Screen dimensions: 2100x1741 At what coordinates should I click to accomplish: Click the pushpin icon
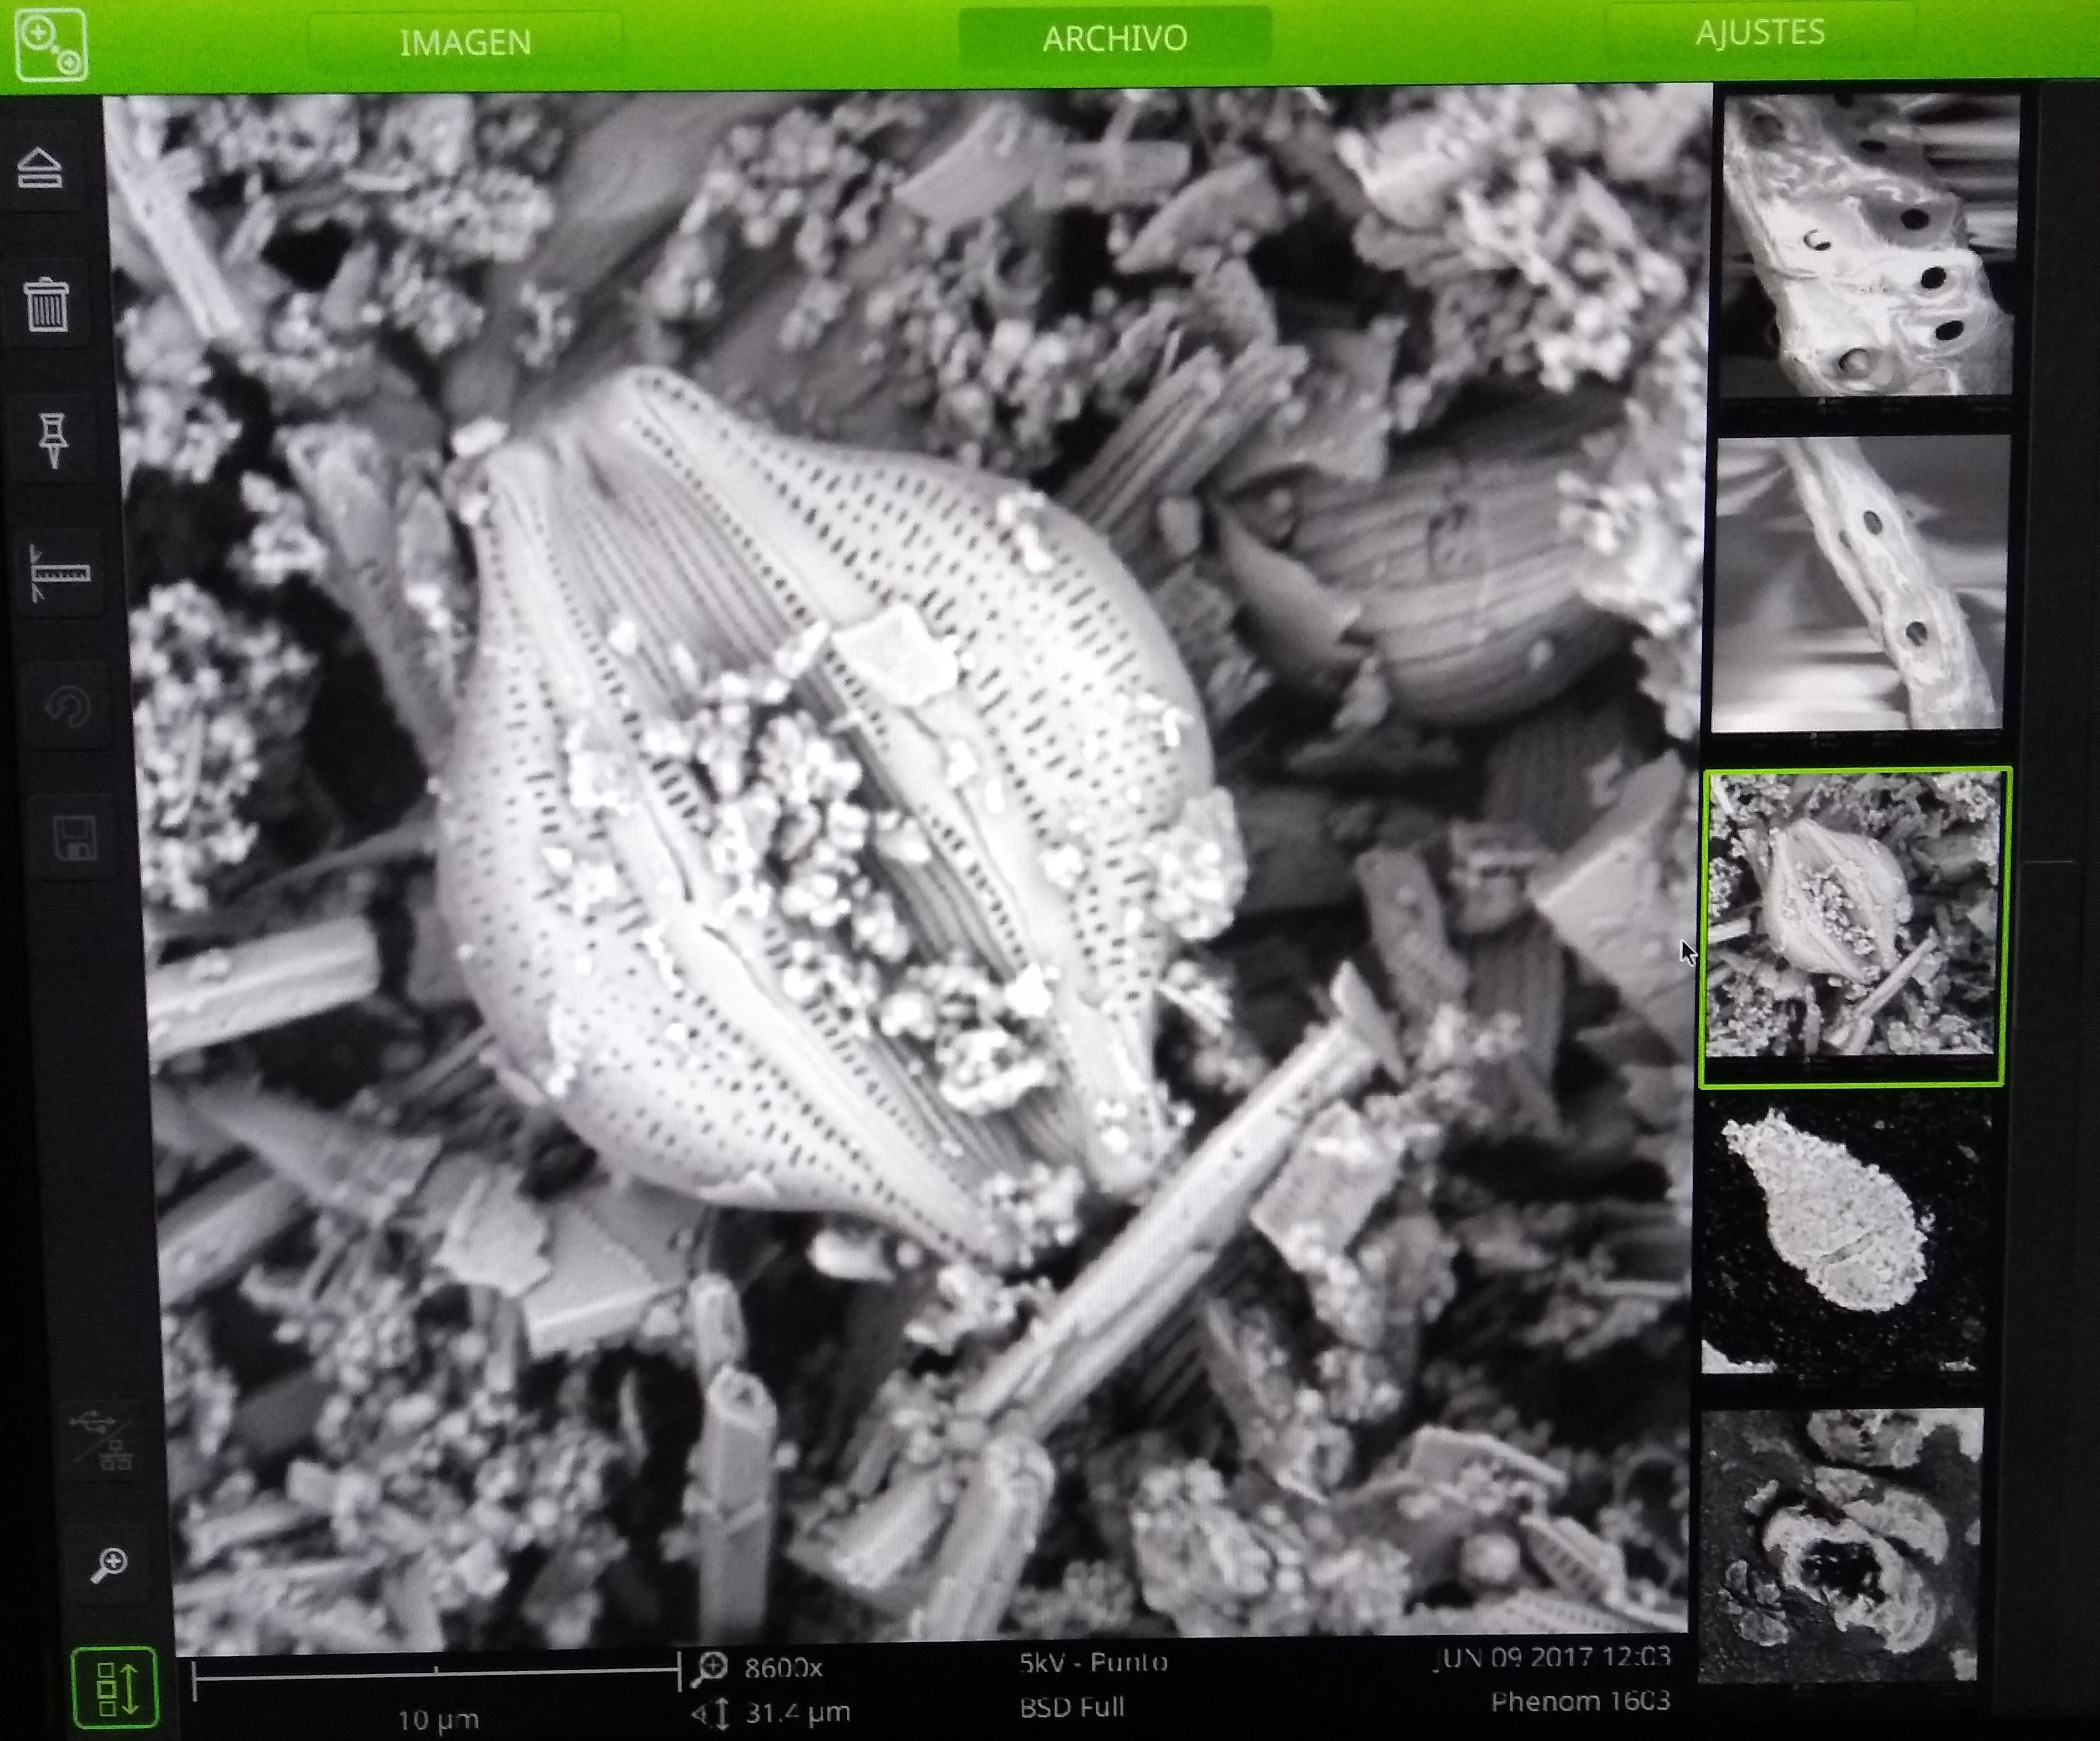coord(53,440)
